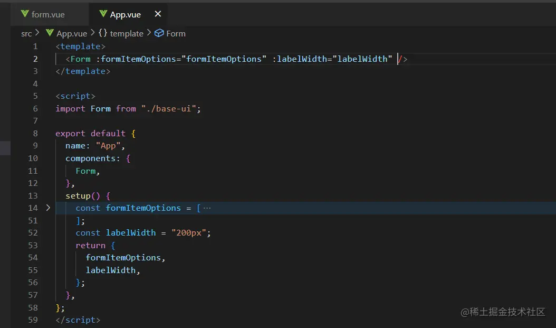Click line number 2 in the gutter
This screenshot has width=556, height=328.
click(35, 59)
